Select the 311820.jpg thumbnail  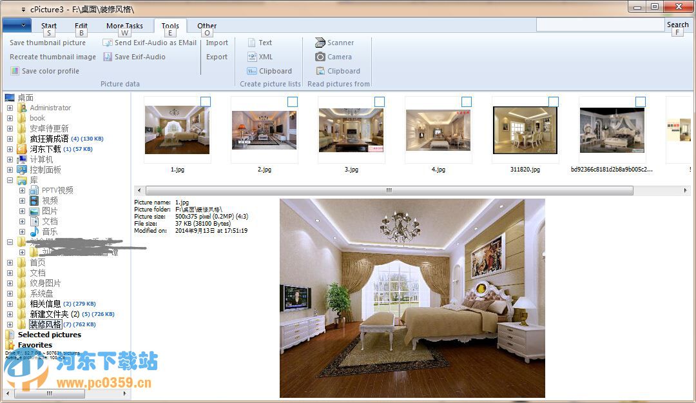[x=525, y=130]
